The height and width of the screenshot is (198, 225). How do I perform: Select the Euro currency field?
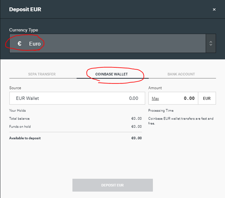tap(108, 44)
